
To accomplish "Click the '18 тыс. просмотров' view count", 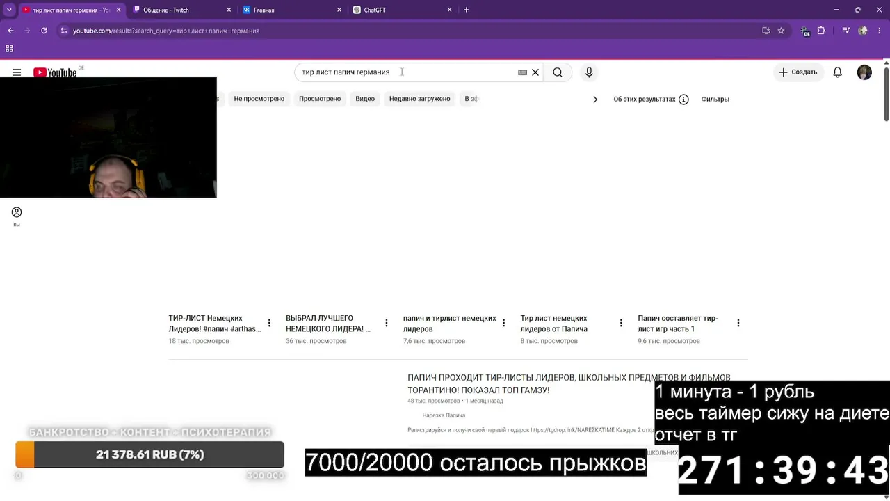I will tap(199, 341).
